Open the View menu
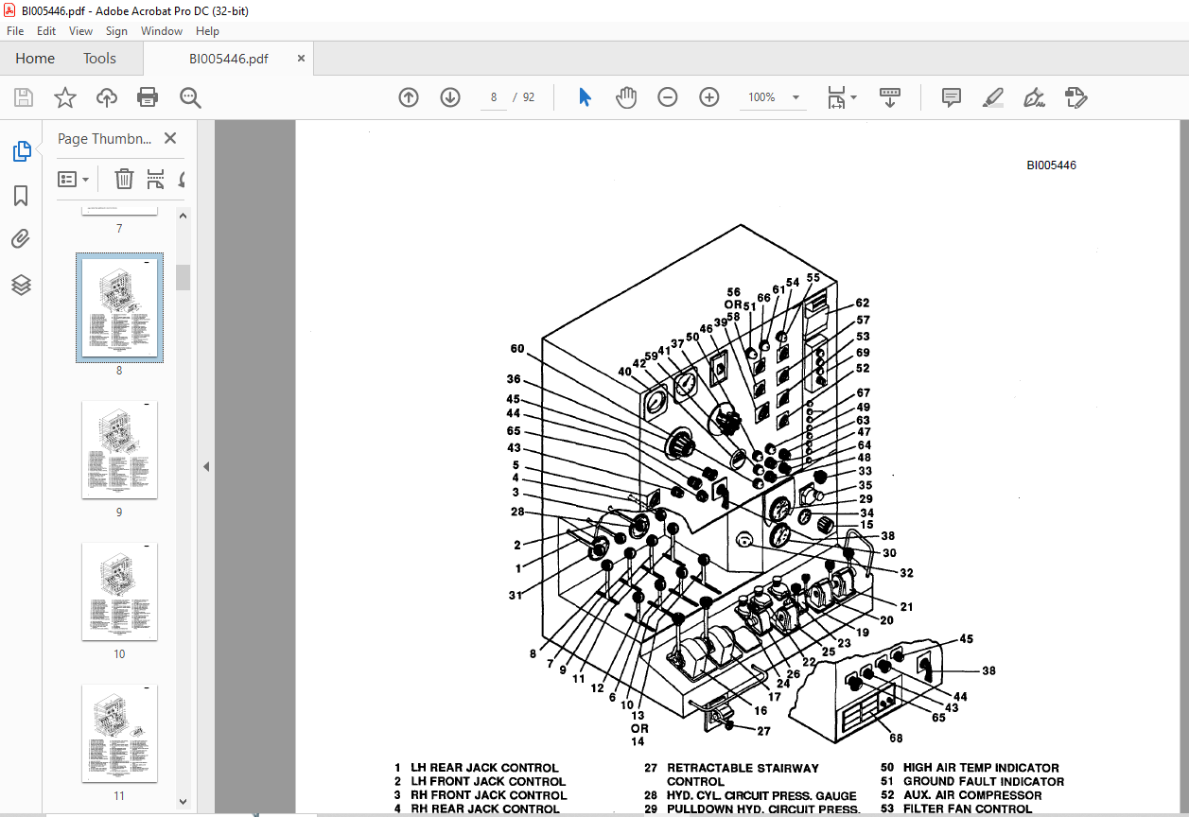Screen dimensions: 1189x817 pyautogui.click(x=80, y=31)
